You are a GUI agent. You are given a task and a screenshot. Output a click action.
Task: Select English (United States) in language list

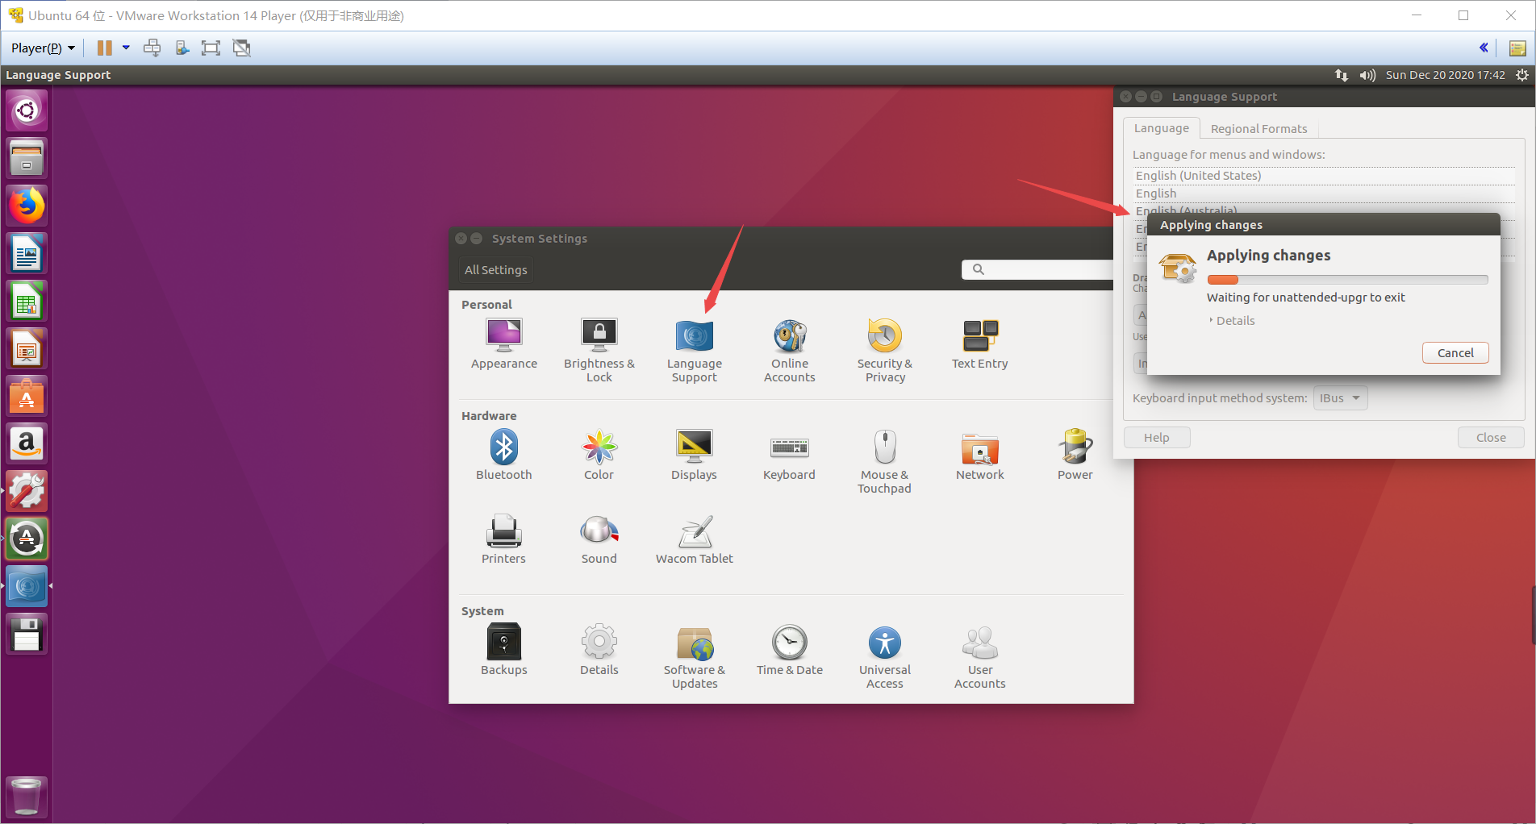tap(1323, 176)
